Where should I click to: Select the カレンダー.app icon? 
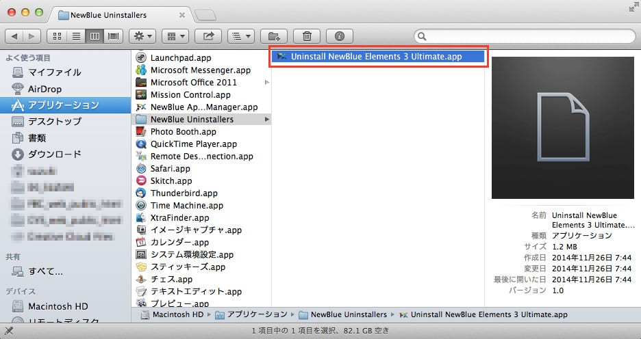click(141, 242)
